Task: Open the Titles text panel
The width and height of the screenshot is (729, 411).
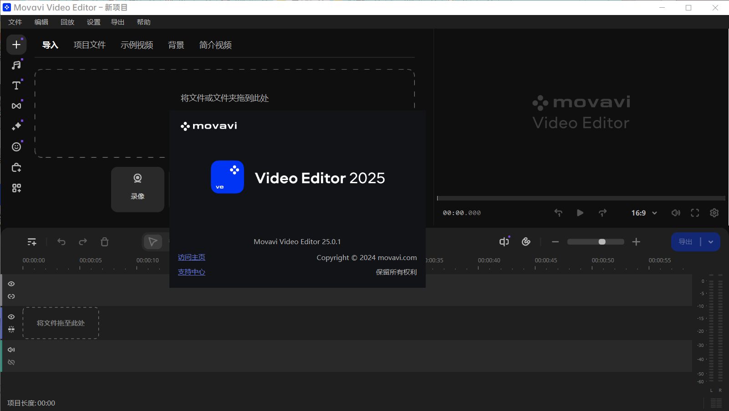Action: (x=16, y=85)
